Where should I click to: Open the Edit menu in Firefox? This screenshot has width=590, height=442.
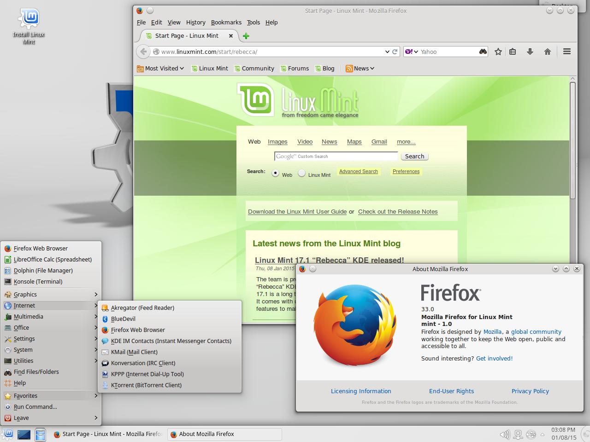[157, 22]
